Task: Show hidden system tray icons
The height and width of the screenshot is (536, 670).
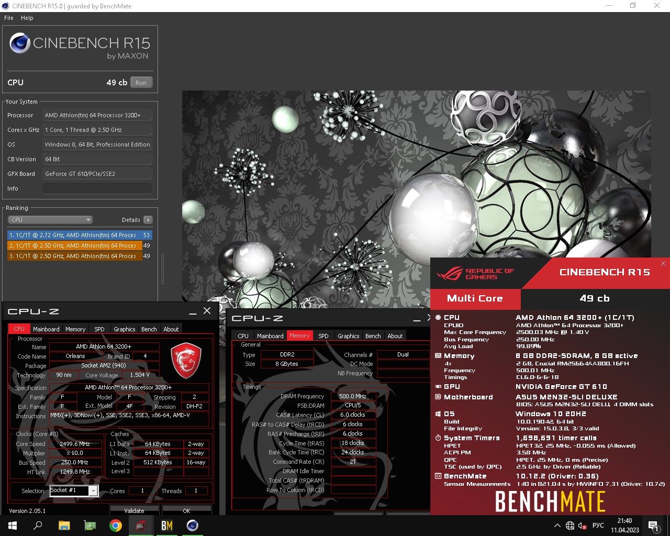Action: tap(557, 526)
